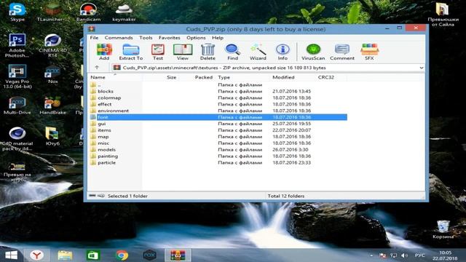Select the painting folder
This screenshot has width=466, height=262.
tap(218, 156)
